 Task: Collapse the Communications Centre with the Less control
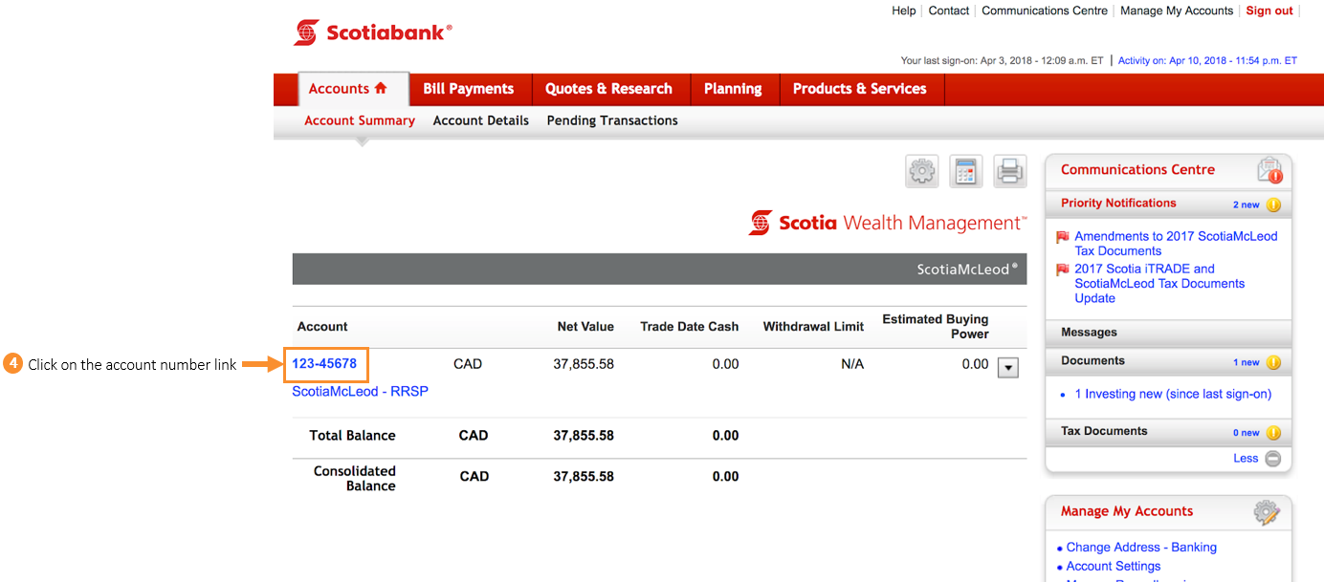(x=1253, y=458)
